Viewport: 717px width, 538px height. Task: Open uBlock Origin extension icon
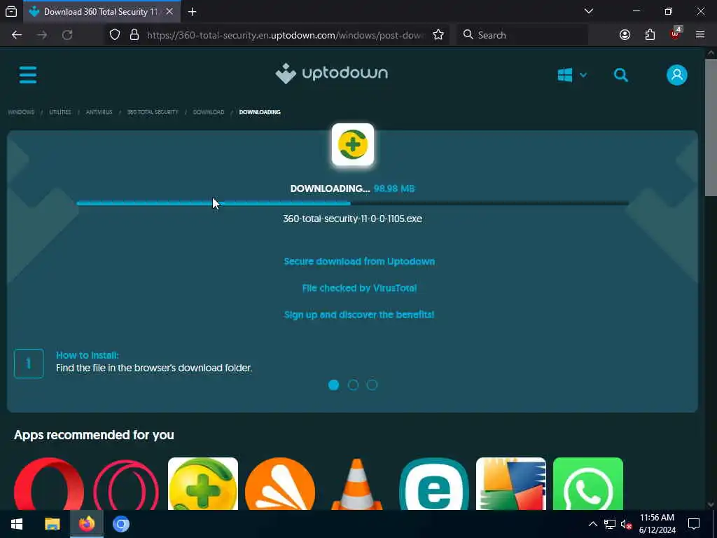click(x=676, y=34)
